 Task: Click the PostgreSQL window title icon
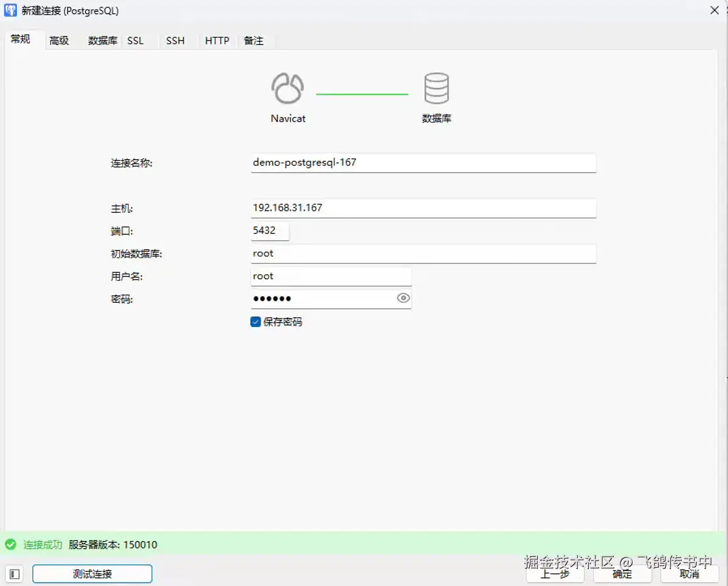pyautogui.click(x=10, y=10)
